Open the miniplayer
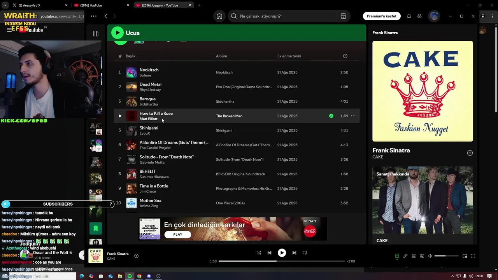The height and width of the screenshot is (280, 498). tap(465, 256)
